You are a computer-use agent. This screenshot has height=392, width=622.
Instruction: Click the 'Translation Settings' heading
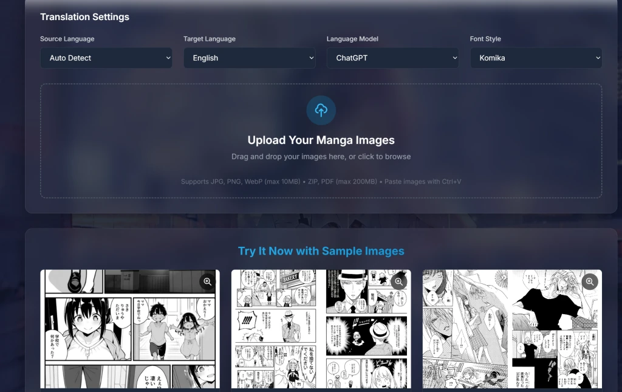84,17
